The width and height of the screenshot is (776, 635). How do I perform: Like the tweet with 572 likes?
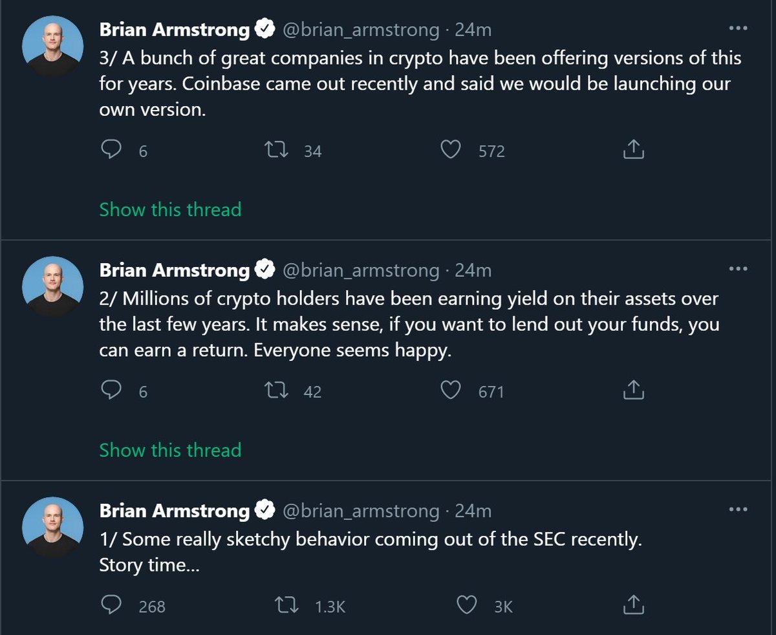click(450, 150)
